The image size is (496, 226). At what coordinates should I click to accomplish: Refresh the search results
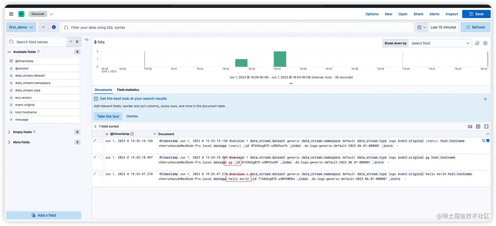(476, 27)
